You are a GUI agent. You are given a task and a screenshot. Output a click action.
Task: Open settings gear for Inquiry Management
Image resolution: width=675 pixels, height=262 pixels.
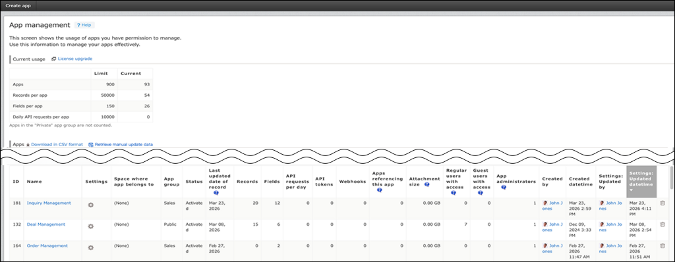point(90,205)
